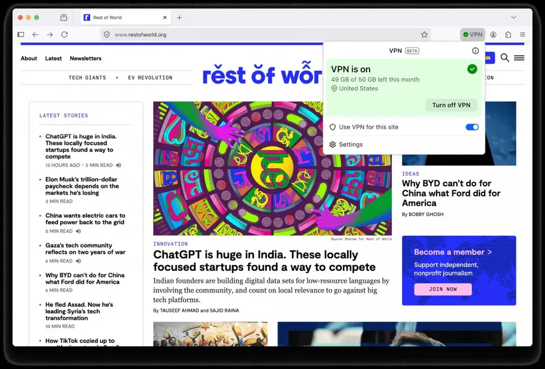This screenshot has width=545, height=369.
Task: Open a new tab with plus icon
Action: pyautogui.click(x=179, y=17)
